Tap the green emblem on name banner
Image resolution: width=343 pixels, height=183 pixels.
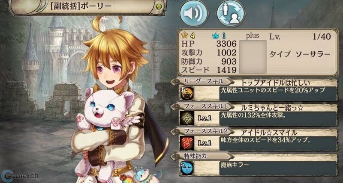158,7
